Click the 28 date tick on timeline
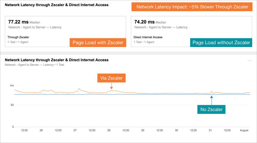Screen dimensions: 257x143 [109, 130]
